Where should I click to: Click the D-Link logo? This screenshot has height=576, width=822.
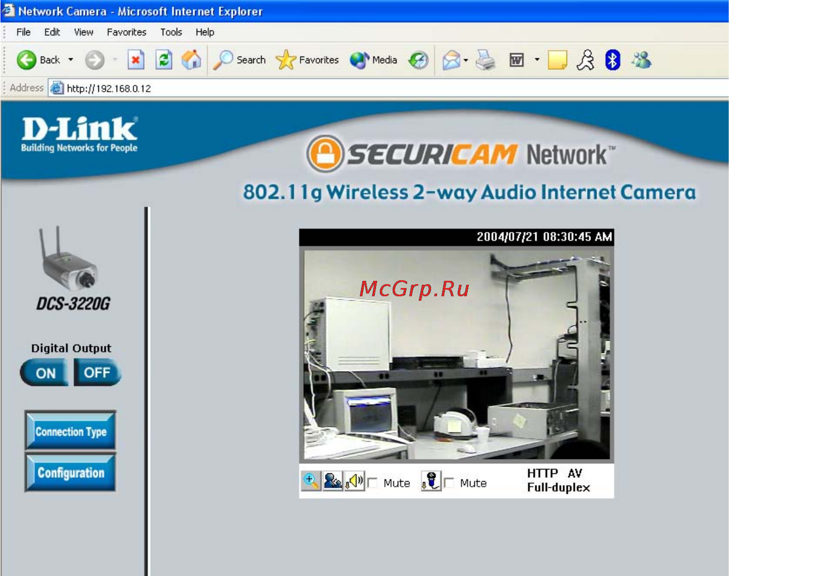click(x=79, y=134)
